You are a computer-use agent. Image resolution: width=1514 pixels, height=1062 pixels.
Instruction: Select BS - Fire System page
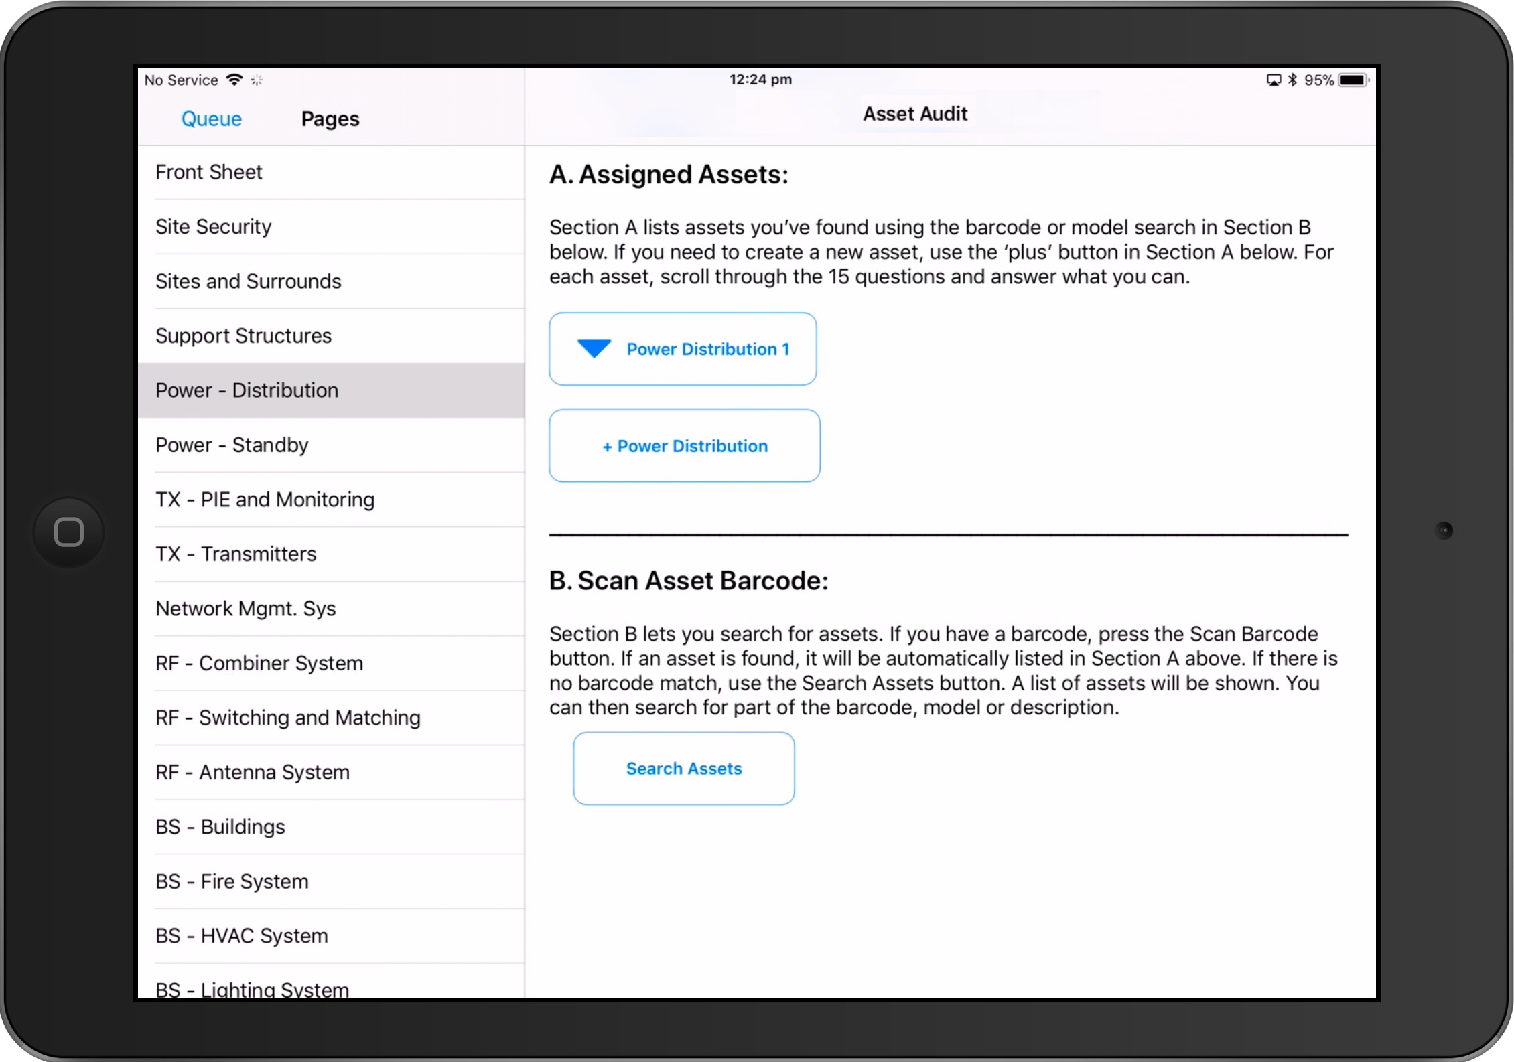331,881
